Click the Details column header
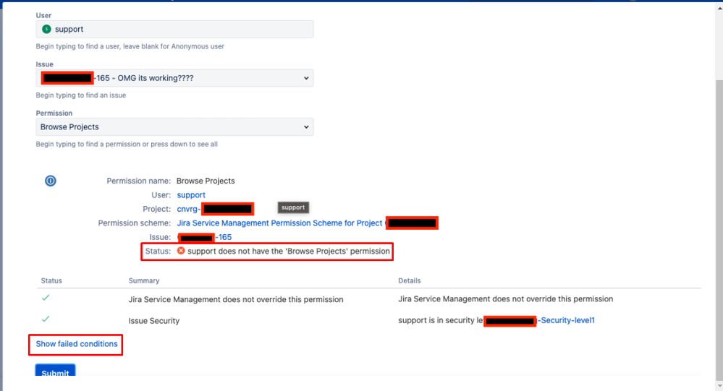 click(x=410, y=280)
